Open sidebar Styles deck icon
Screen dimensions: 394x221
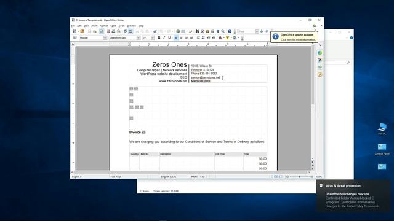(320, 60)
